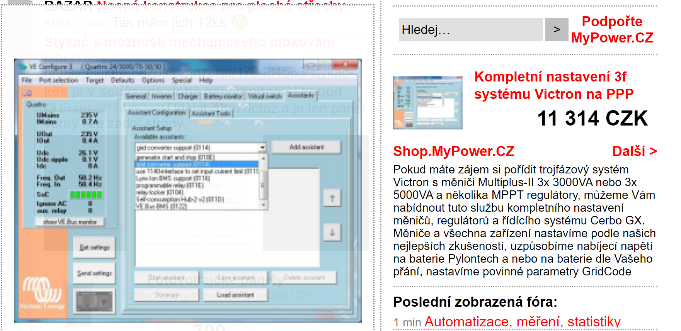681x331 pixels.
Task: Open the Automatizace, měření, statistiky forum link
Action: [x=523, y=321]
